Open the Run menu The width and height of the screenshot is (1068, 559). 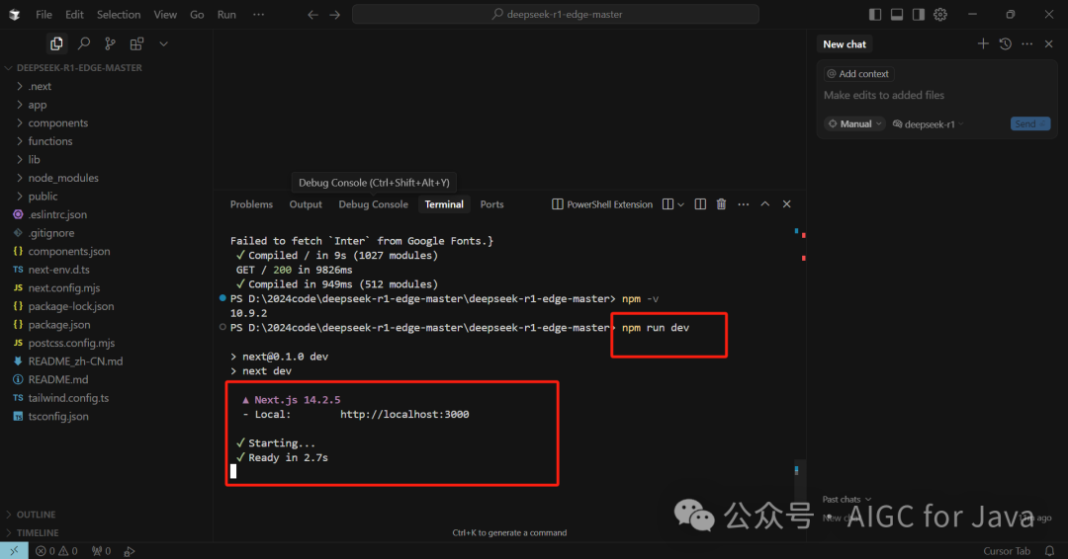(x=226, y=14)
